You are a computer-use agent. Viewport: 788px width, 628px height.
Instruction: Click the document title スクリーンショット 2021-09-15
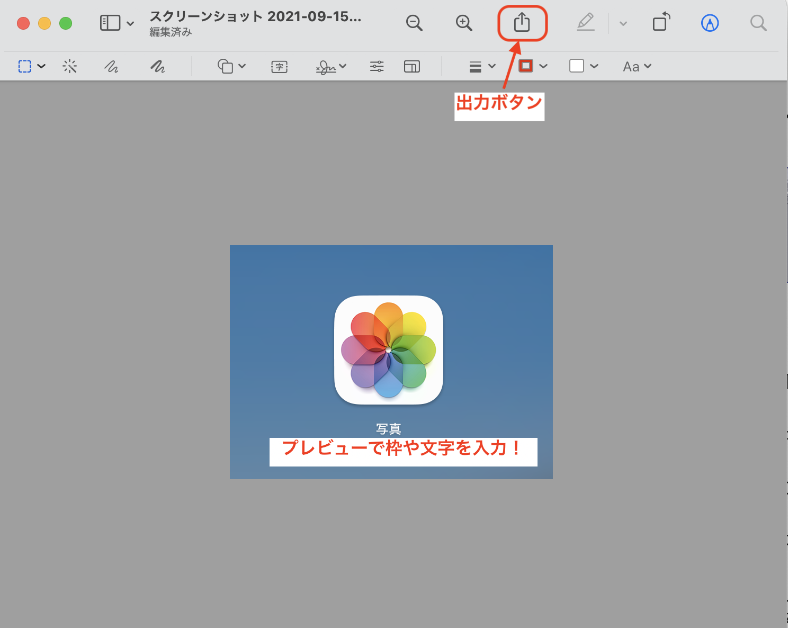click(256, 16)
